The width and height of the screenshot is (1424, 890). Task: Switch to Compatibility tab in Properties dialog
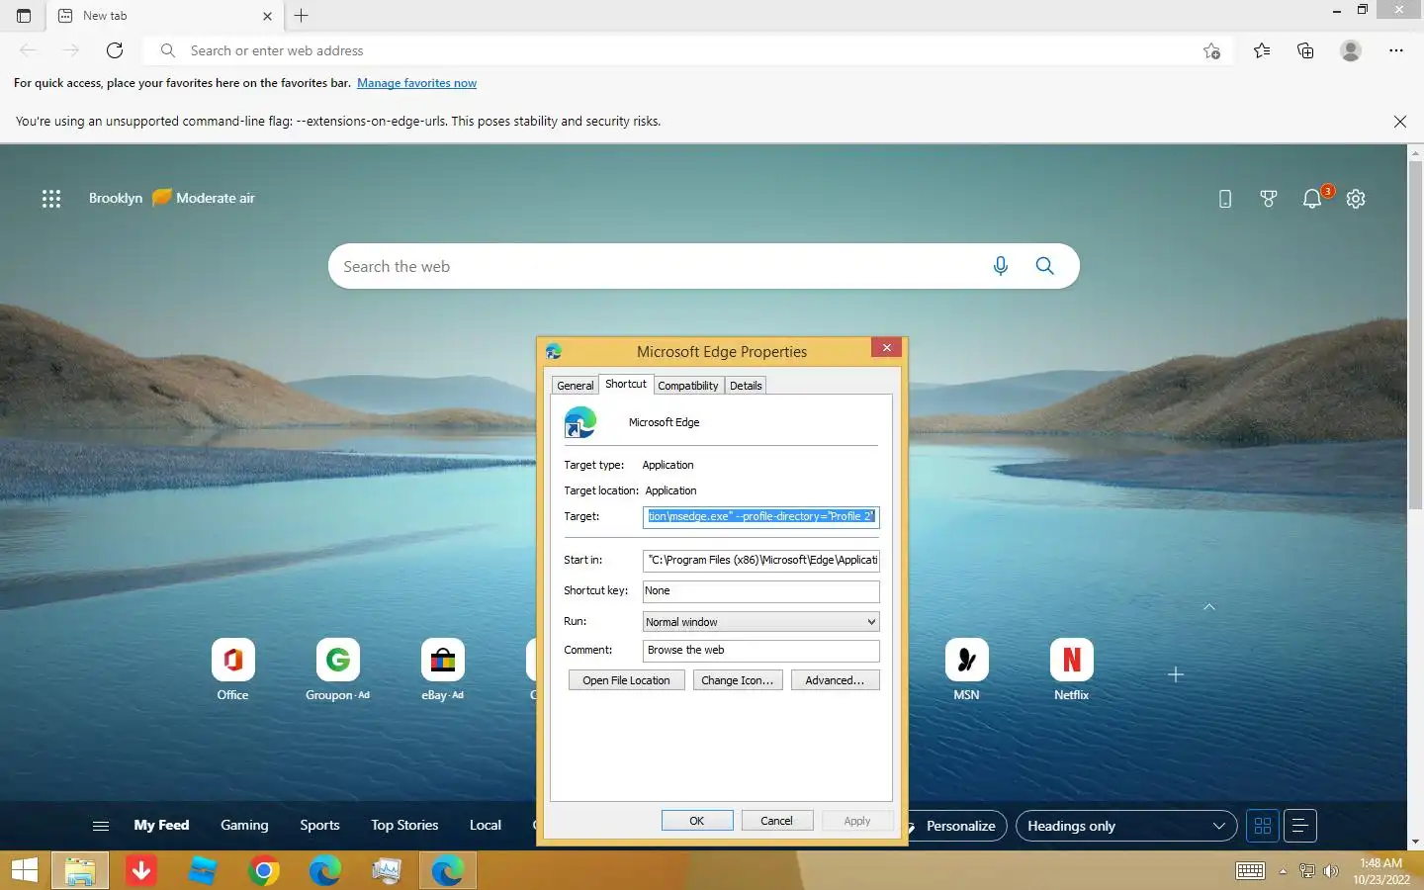click(688, 386)
